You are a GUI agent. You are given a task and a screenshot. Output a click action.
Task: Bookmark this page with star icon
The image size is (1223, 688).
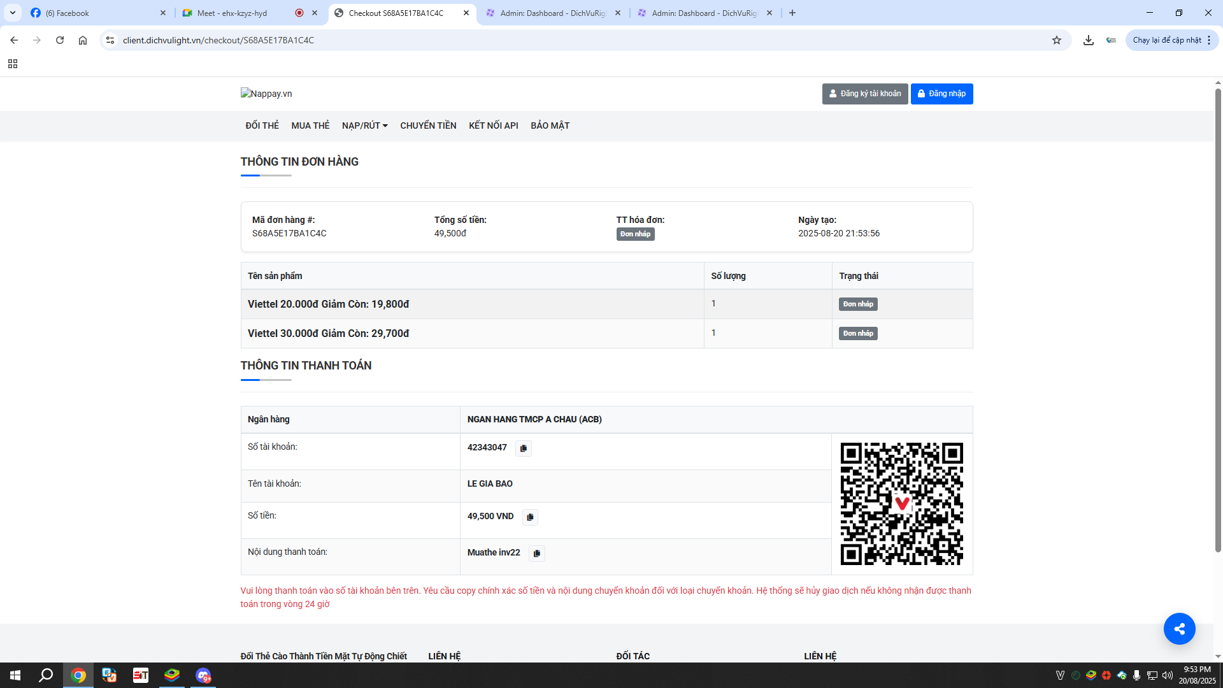click(1057, 40)
